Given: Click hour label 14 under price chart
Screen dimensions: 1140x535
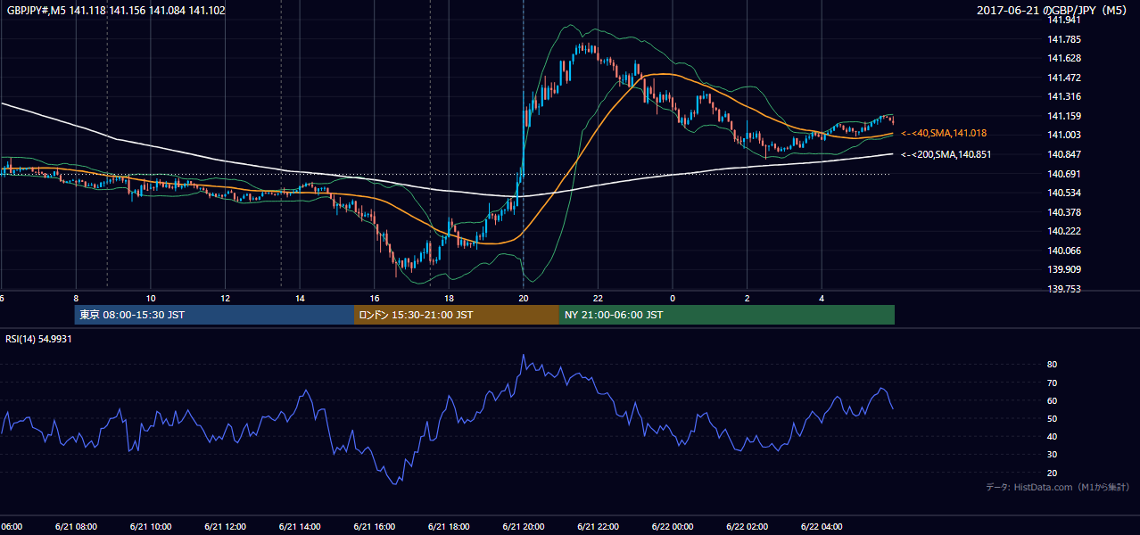Looking at the screenshot, I should pos(300,298).
